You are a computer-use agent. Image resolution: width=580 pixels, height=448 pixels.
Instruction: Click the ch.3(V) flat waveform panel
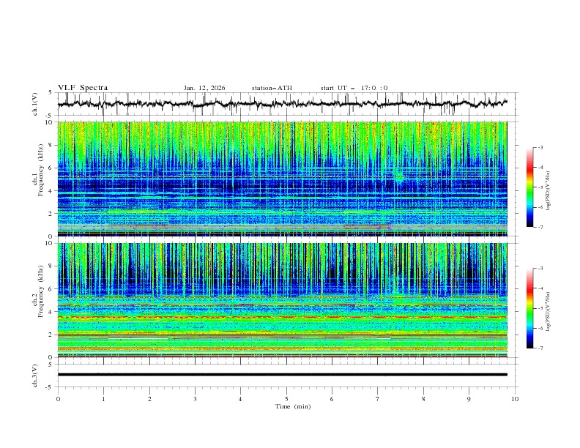point(287,376)
